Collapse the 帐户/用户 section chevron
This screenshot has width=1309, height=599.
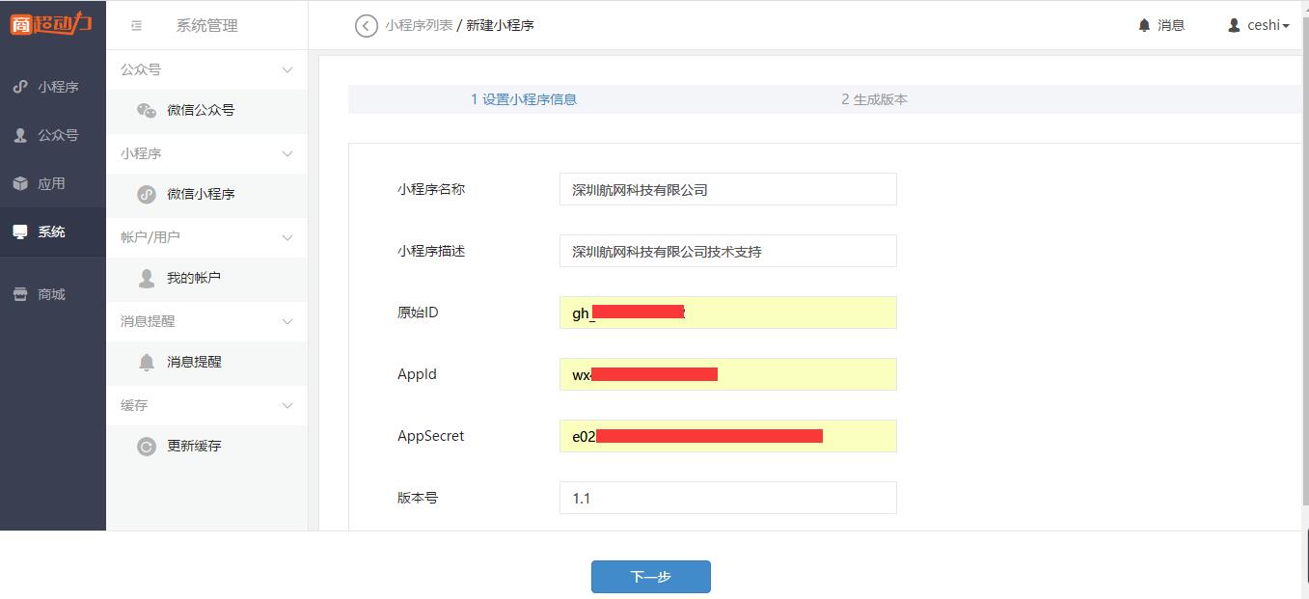[x=286, y=237]
